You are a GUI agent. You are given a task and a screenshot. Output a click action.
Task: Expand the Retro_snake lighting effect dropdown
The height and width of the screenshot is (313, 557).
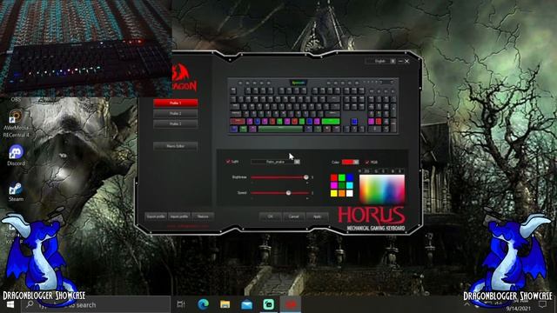coord(297,162)
